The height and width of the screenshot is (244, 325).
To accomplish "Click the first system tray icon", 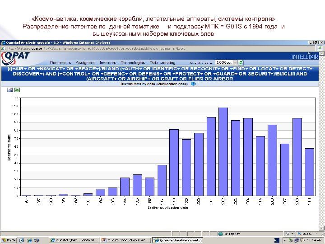I will (291, 240).
